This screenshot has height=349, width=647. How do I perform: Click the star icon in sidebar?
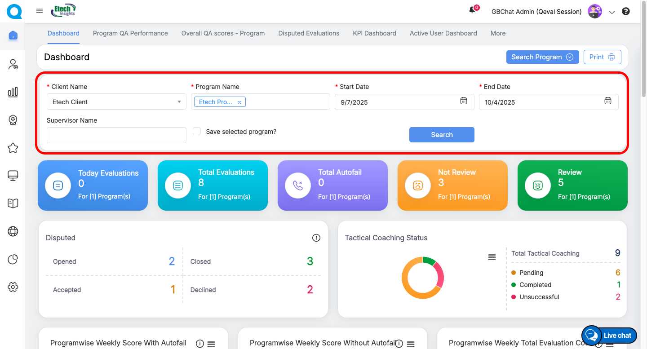(x=13, y=148)
